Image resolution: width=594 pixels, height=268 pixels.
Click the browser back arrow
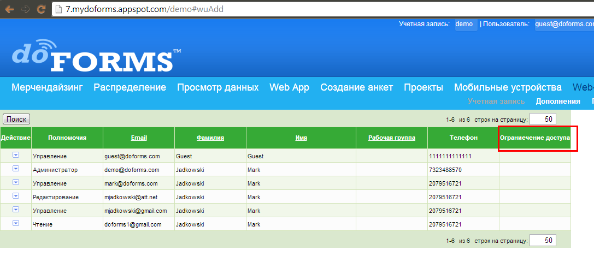pos(9,9)
